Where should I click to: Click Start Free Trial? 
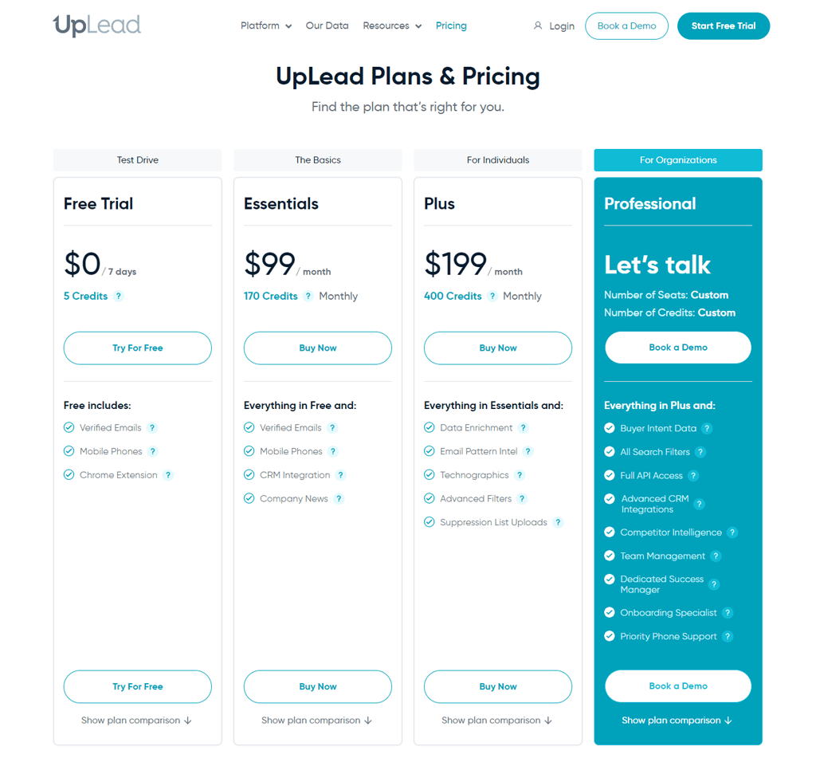(723, 26)
